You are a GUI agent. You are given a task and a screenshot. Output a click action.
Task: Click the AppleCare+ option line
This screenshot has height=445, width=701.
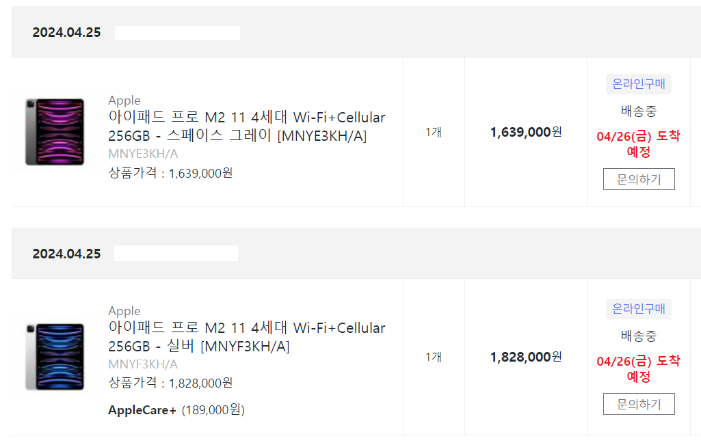176,409
